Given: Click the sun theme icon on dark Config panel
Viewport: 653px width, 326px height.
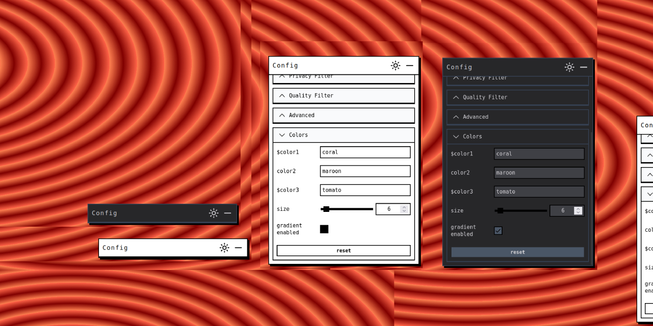Looking at the screenshot, I should (x=569, y=67).
